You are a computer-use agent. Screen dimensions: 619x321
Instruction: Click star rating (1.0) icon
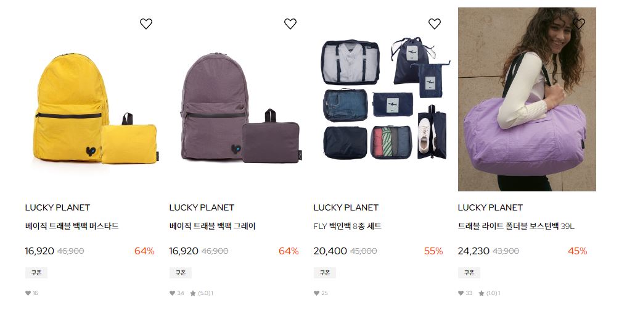coord(482,293)
